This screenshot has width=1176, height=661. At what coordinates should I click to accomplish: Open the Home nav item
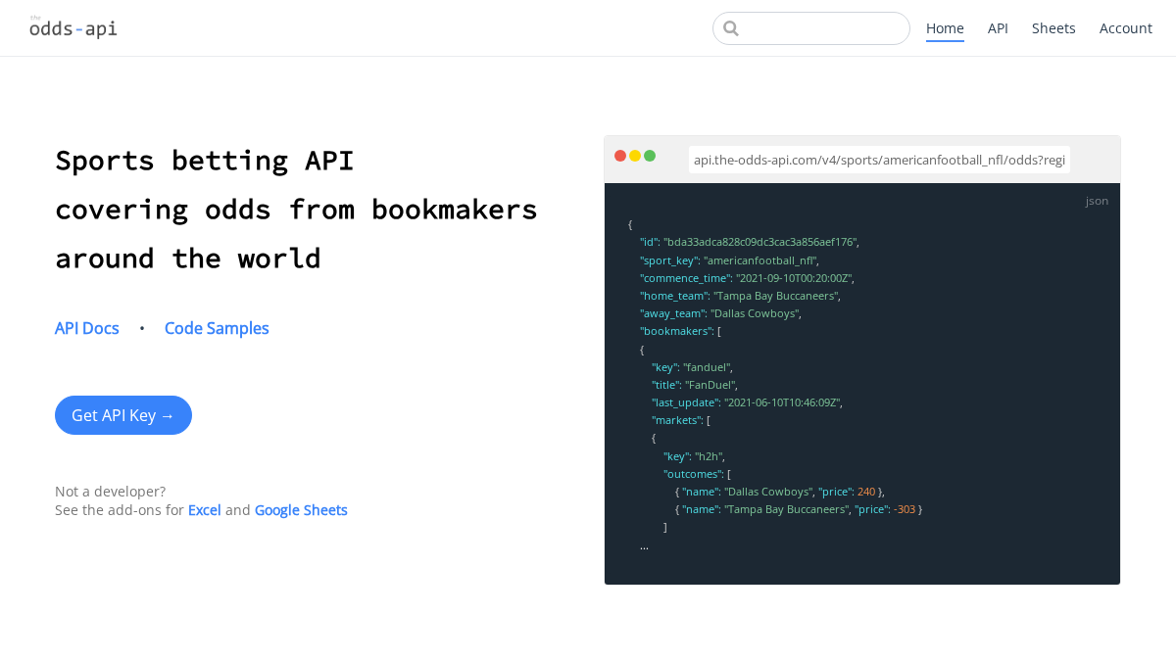[x=945, y=28]
